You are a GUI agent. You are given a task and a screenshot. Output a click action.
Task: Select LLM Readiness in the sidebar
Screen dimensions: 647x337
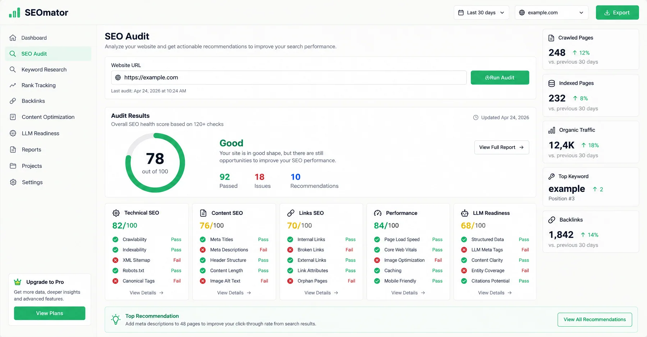coord(48,133)
